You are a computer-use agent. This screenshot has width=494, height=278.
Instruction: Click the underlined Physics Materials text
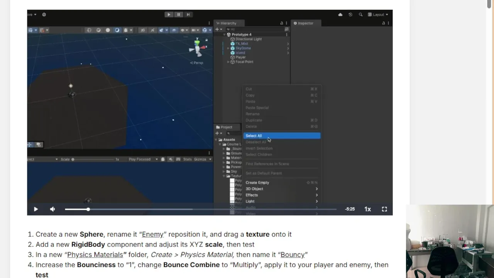click(x=95, y=255)
